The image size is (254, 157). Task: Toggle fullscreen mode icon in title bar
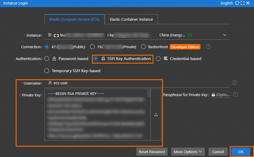(x=242, y=3)
